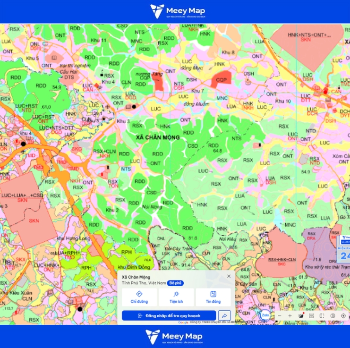Click the trại thí nghiệm Cầu Hai label

75,68
